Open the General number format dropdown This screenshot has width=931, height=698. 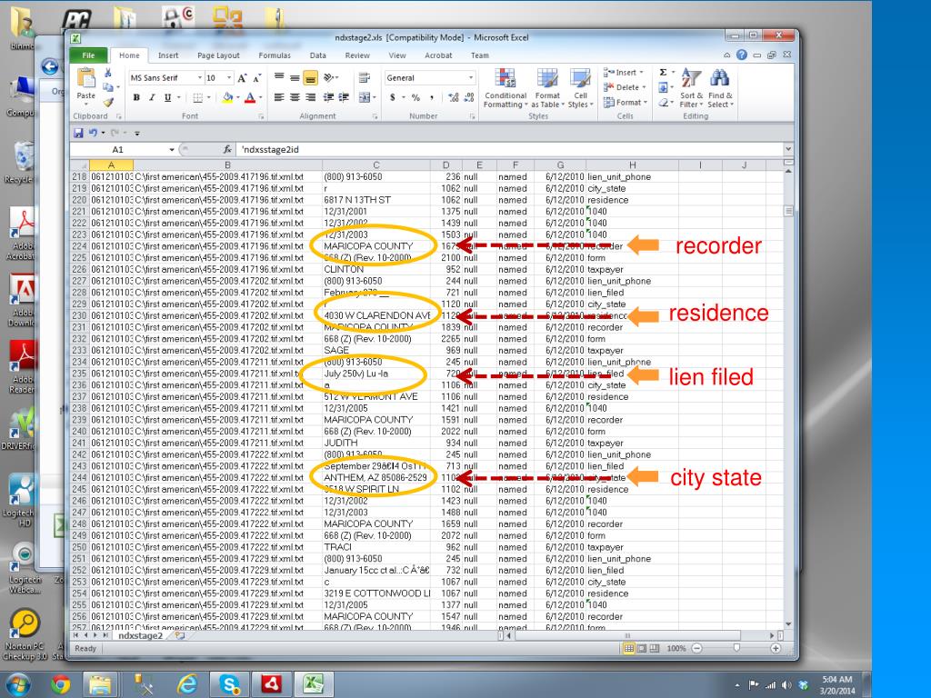pos(471,78)
